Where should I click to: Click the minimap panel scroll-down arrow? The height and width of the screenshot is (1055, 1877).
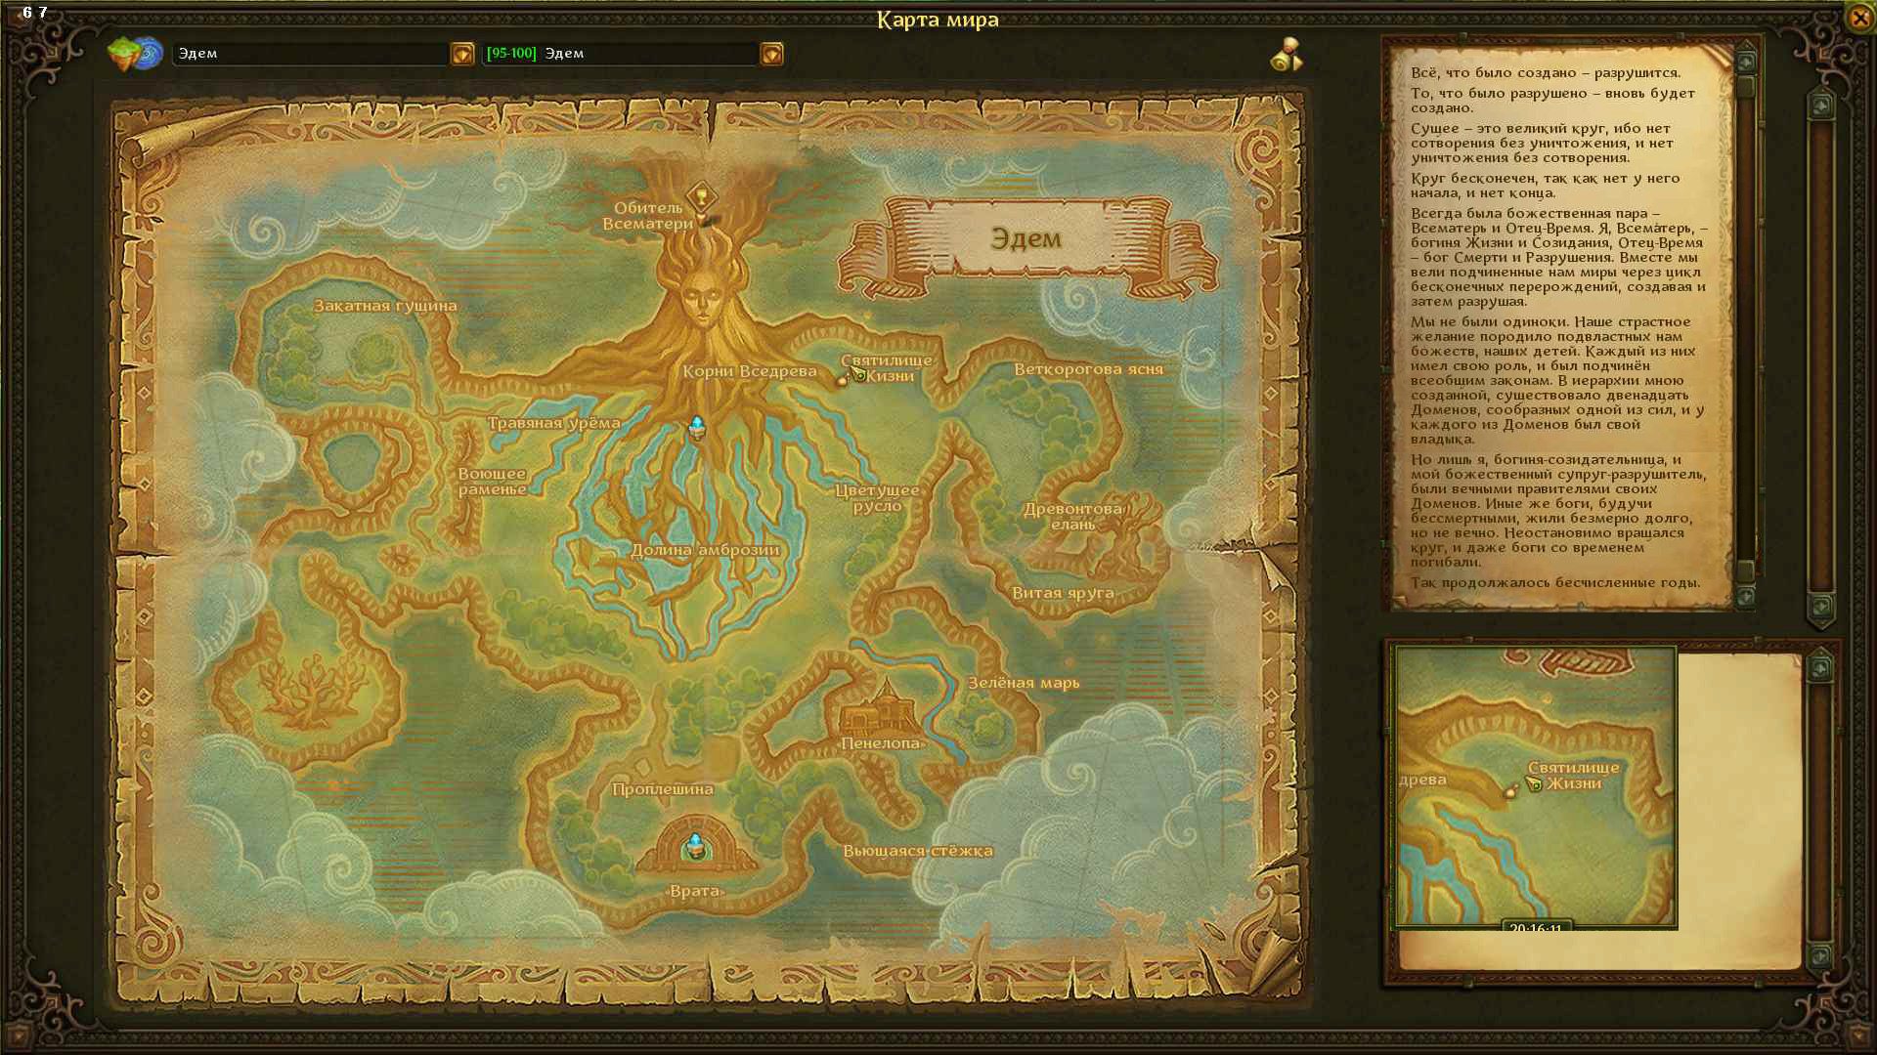(1819, 955)
